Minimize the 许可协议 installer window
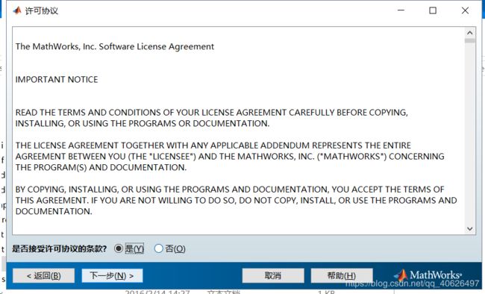 [401, 10]
